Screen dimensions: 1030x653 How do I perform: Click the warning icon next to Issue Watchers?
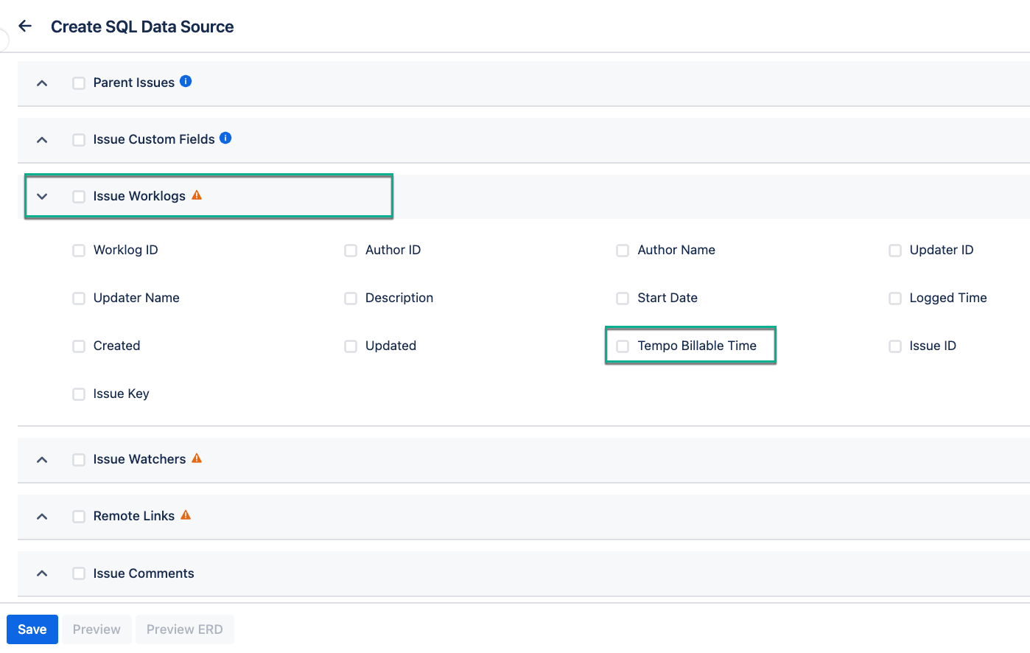click(x=197, y=458)
